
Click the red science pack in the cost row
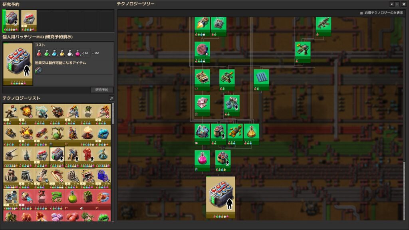[39, 53]
